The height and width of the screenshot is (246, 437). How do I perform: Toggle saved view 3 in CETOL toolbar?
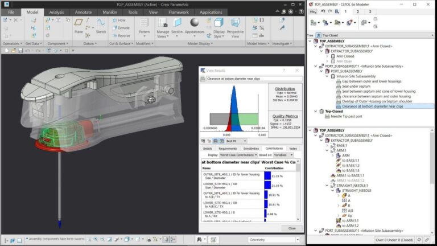[370, 12]
